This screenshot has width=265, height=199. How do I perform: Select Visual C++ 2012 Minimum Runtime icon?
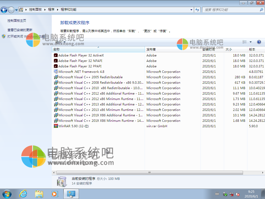point(56,99)
